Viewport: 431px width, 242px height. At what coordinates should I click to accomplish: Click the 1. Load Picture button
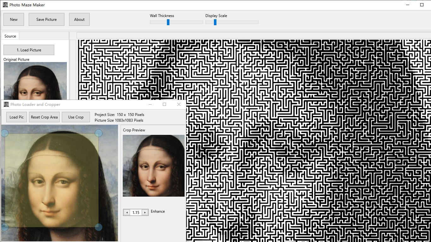(28, 50)
